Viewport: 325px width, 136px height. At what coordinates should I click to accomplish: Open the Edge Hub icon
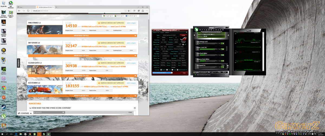click(x=134, y=11)
